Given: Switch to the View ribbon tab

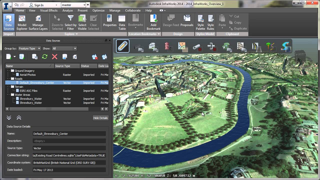Looking at the screenshot, I should coord(32,10).
